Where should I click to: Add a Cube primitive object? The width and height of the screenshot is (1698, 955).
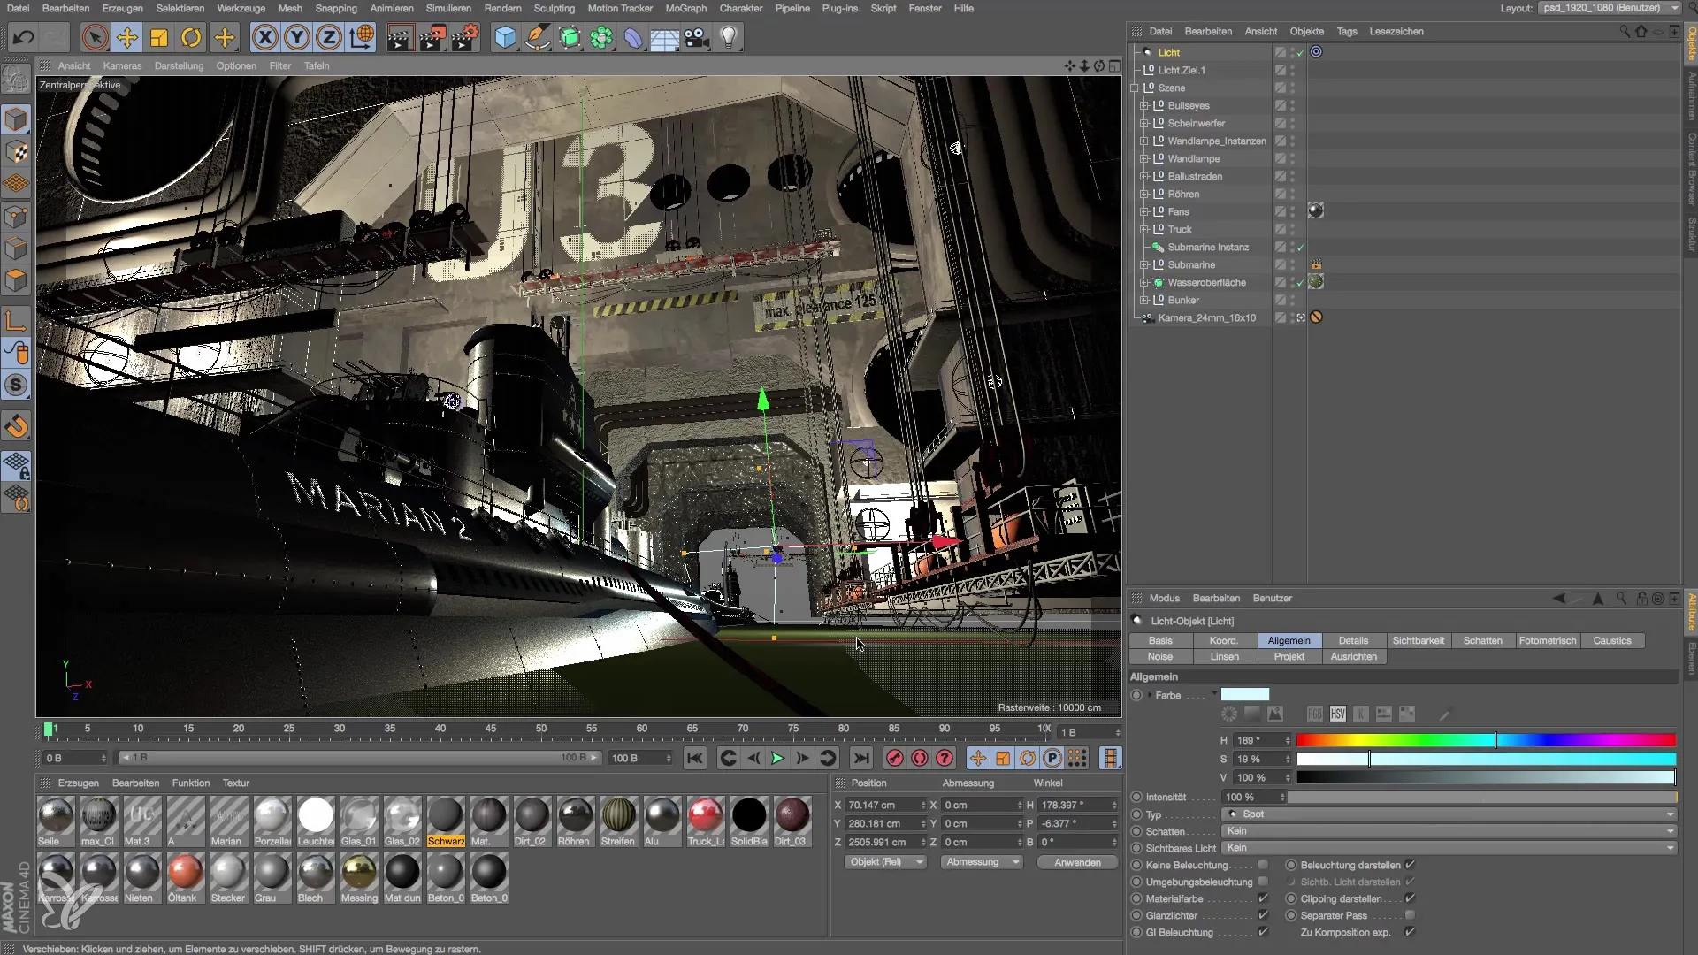[505, 37]
